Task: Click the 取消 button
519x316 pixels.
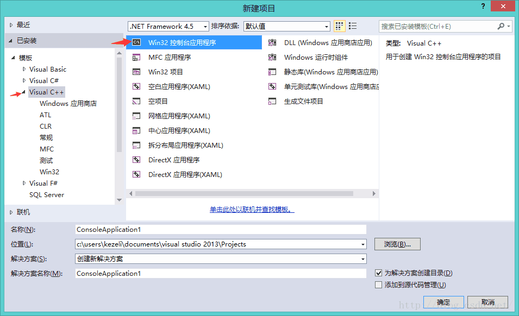Action: tap(488, 302)
